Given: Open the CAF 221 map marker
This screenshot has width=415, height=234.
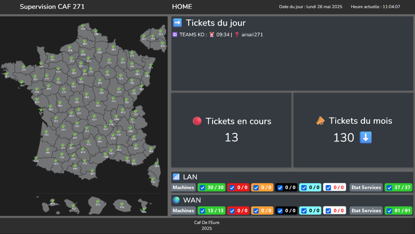Looking at the screenshot, I should click(x=24, y=67).
